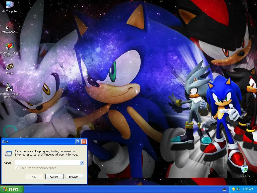Click the Run program icon in dialog

point(8,153)
